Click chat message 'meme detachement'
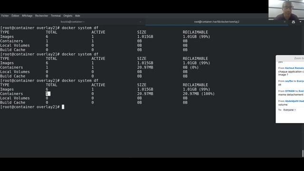304x171 pixels. tap(291, 95)
